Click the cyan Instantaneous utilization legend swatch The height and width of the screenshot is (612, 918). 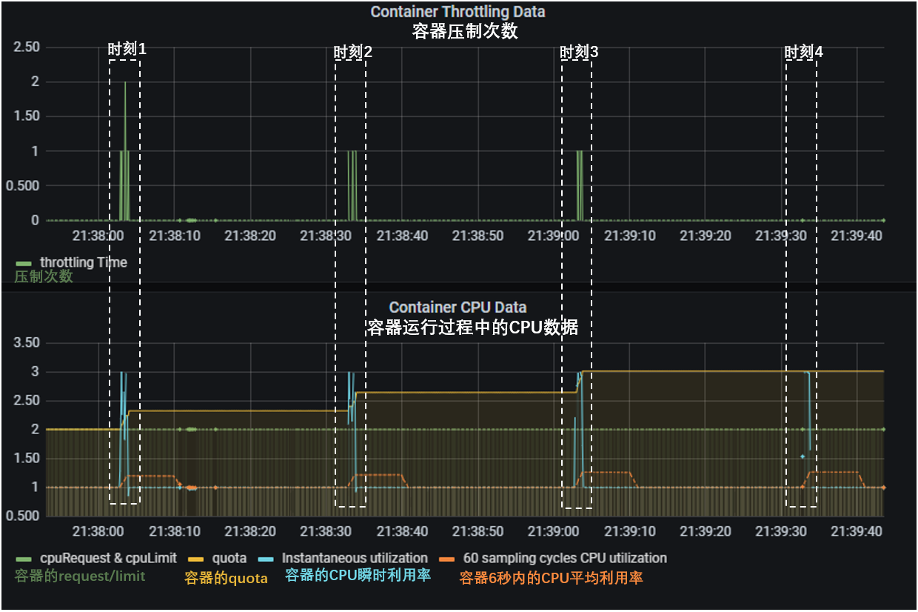pyautogui.click(x=267, y=559)
